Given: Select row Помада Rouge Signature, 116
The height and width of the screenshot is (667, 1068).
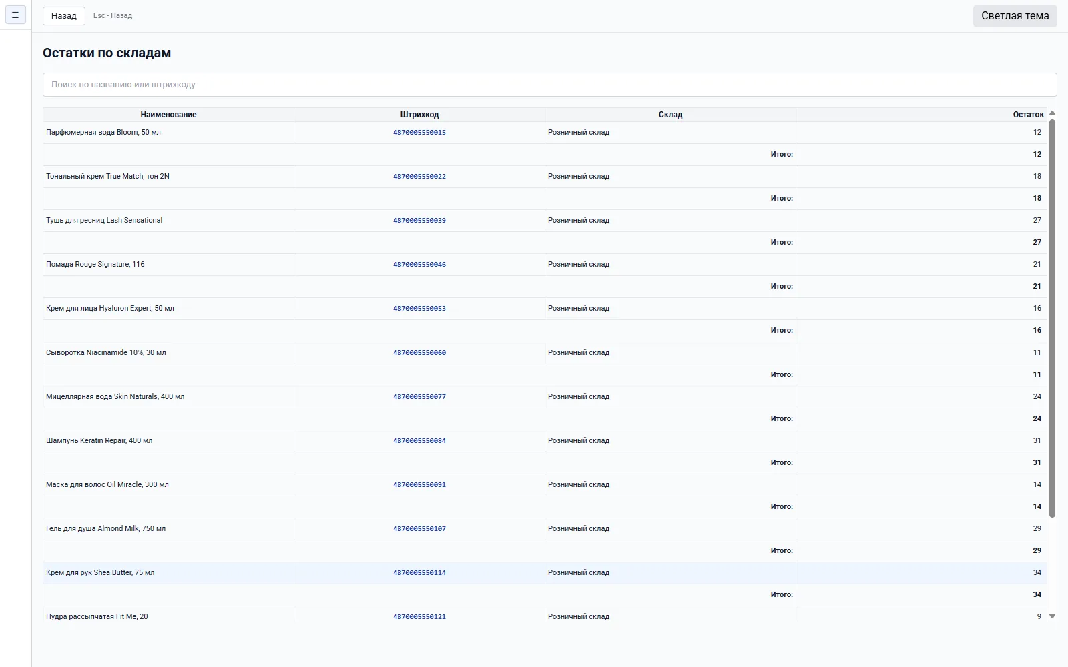Looking at the screenshot, I should click(x=545, y=265).
